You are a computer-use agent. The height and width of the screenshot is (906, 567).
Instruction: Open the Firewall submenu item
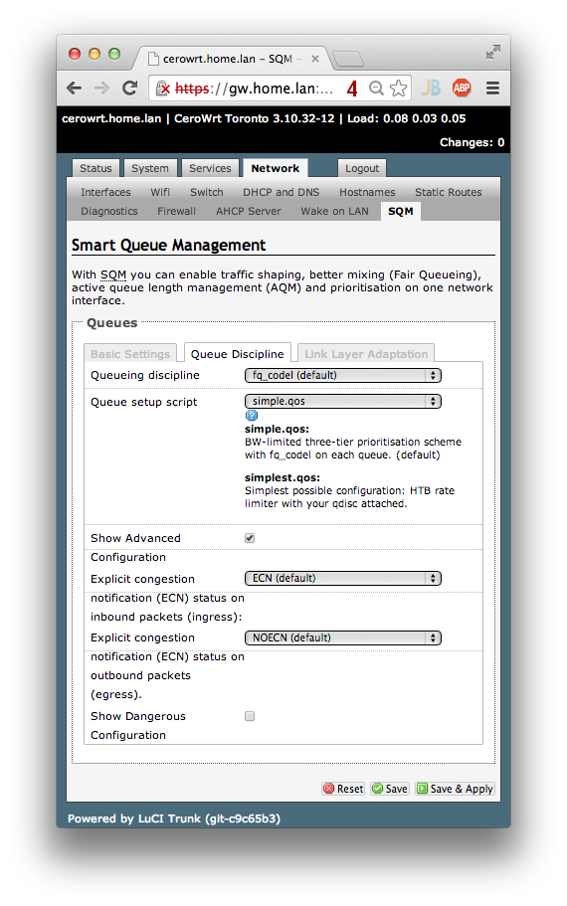[x=176, y=212]
